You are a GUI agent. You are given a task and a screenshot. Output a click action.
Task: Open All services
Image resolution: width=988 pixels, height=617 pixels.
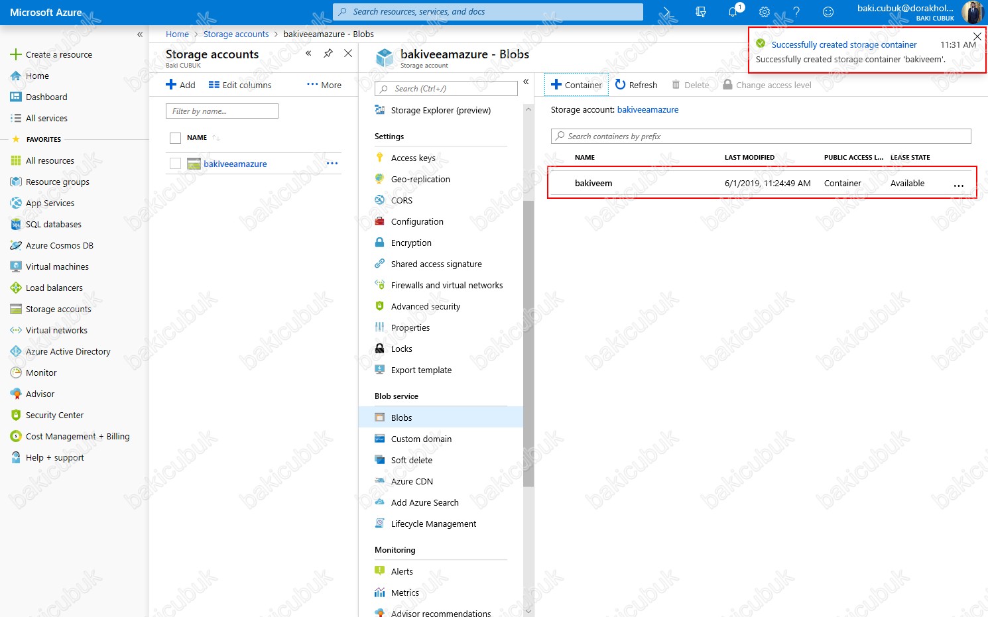tap(39, 119)
